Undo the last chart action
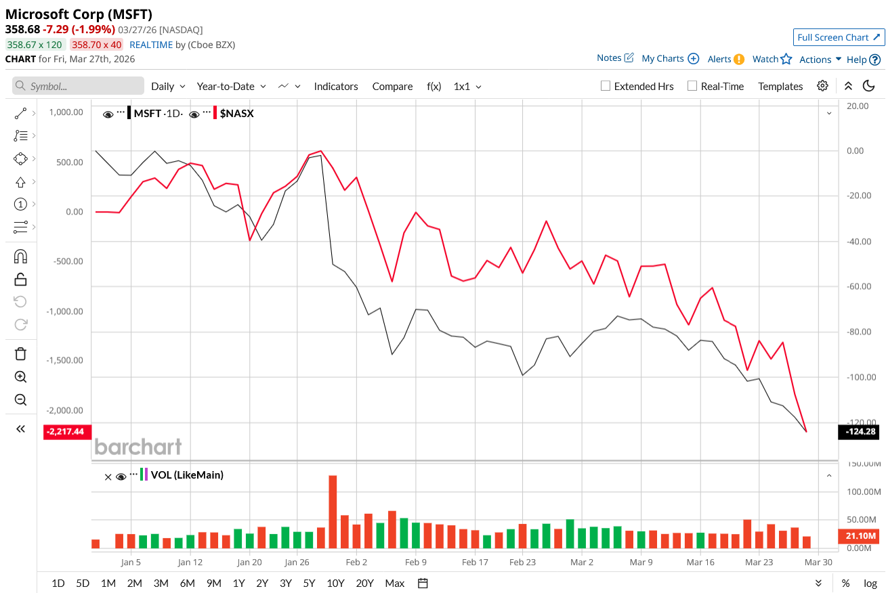886x593 pixels. pyautogui.click(x=20, y=301)
